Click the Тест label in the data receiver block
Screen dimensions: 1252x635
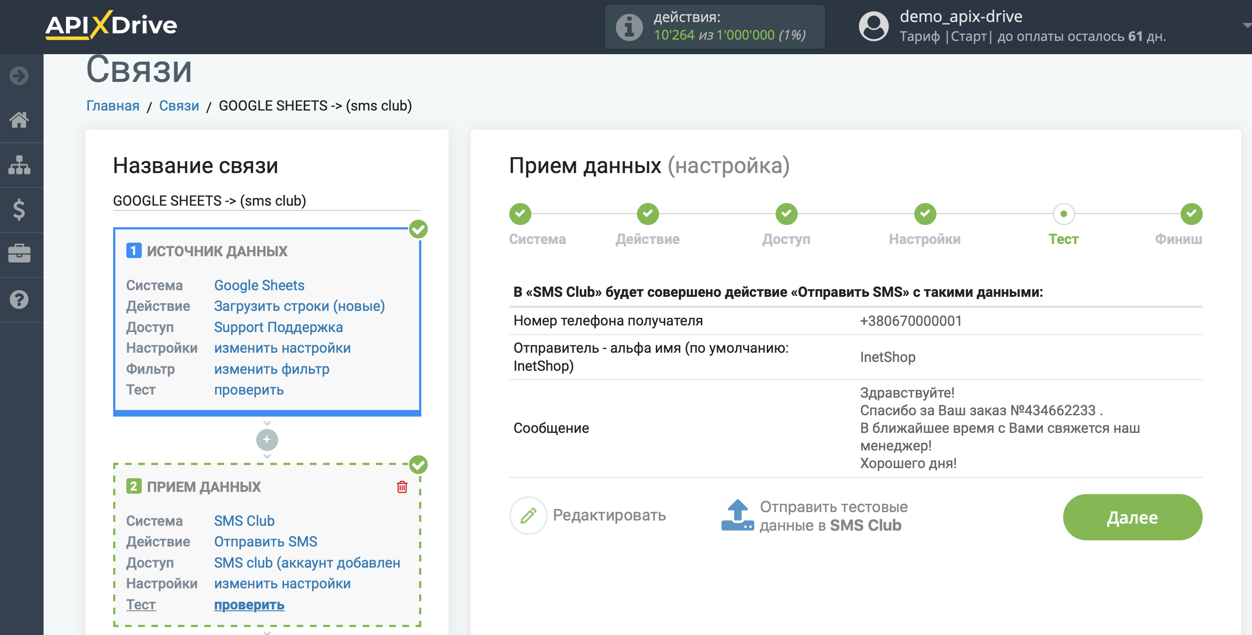[x=141, y=604]
